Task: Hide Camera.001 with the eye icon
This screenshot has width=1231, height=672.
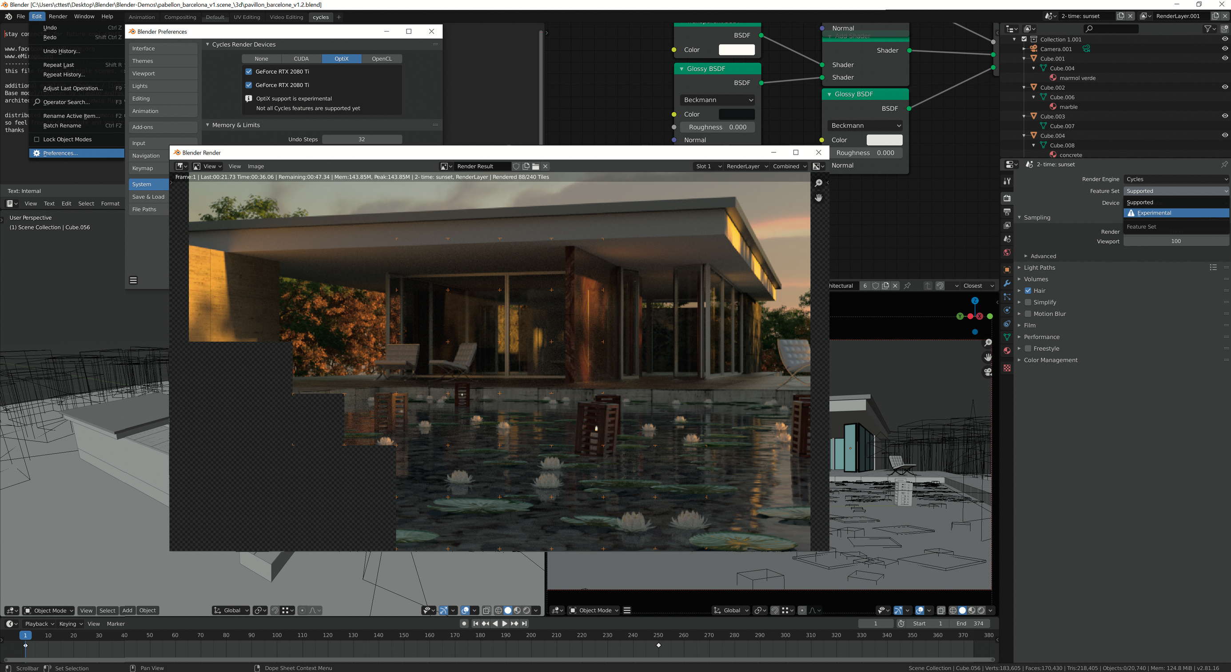Action: (x=1225, y=49)
